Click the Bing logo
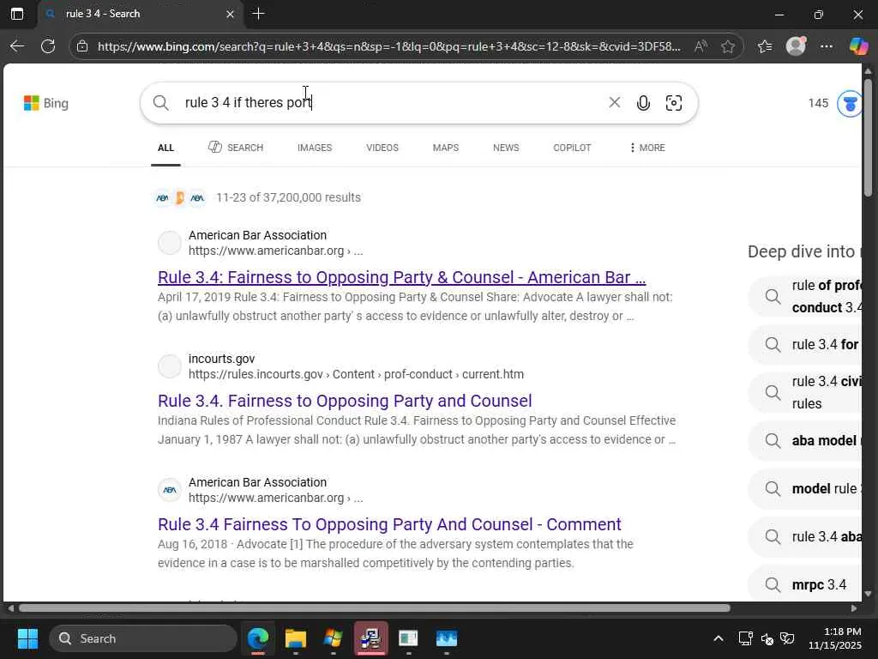Screen dimensions: 878x659 coord(46,103)
